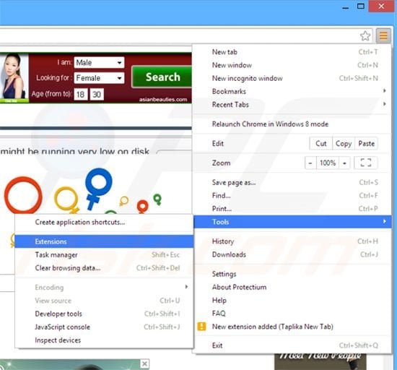Maximize the browser window

click(x=360, y=7)
